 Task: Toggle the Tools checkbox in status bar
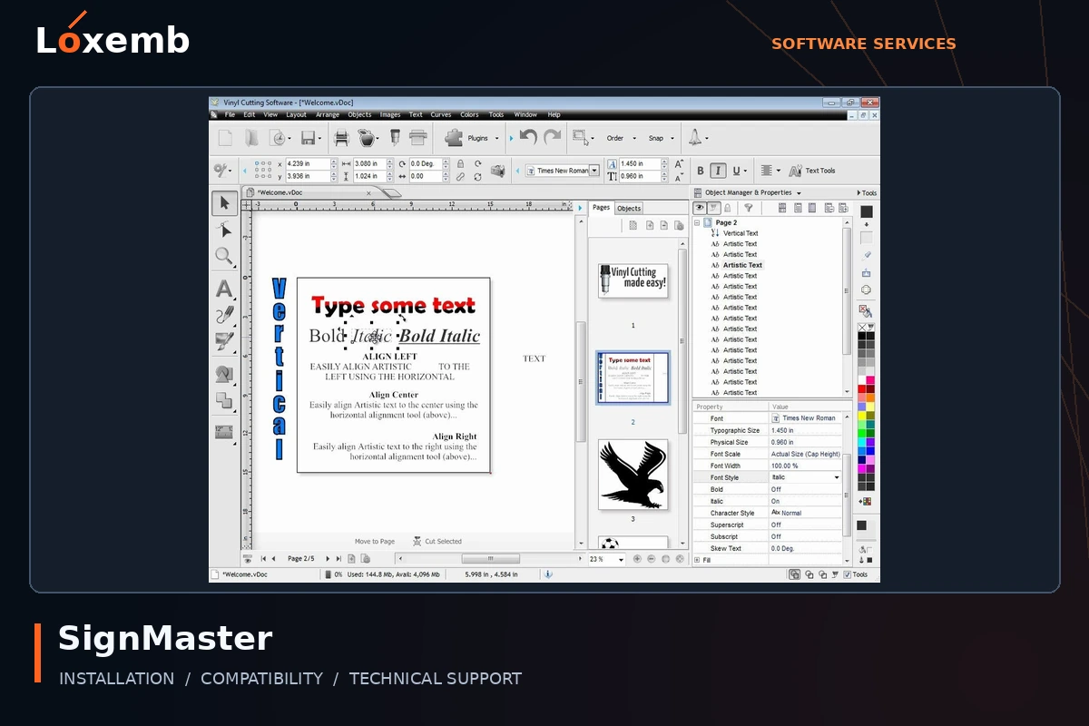click(848, 574)
